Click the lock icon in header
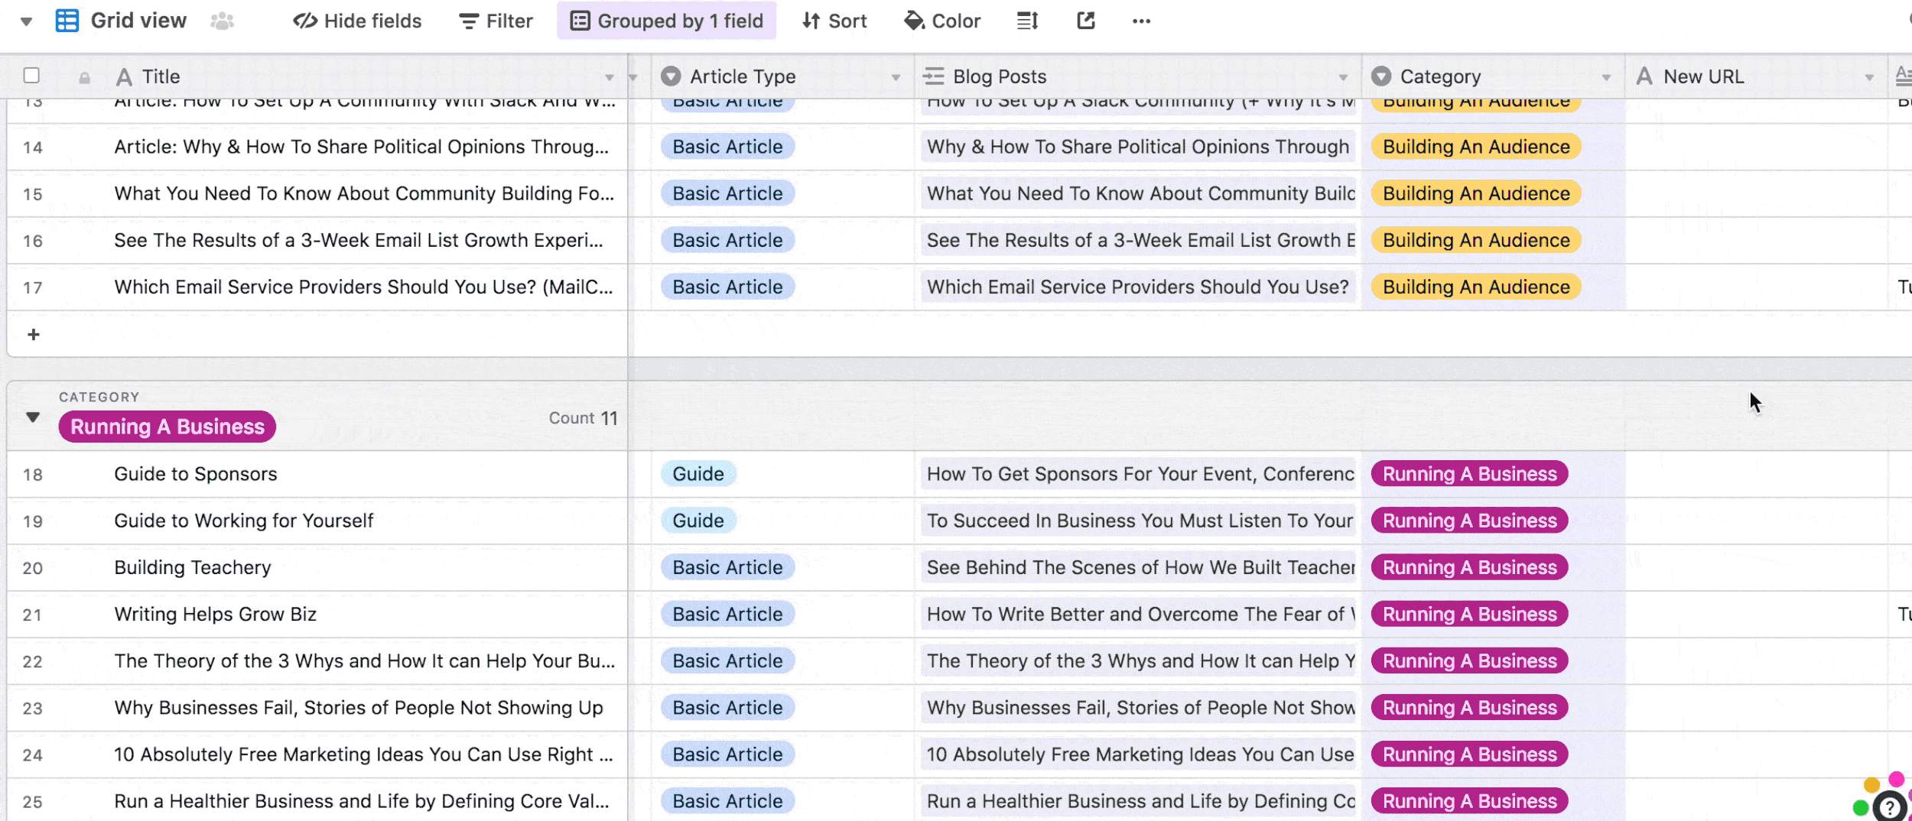Screen dimensions: 1912x821 (84, 77)
